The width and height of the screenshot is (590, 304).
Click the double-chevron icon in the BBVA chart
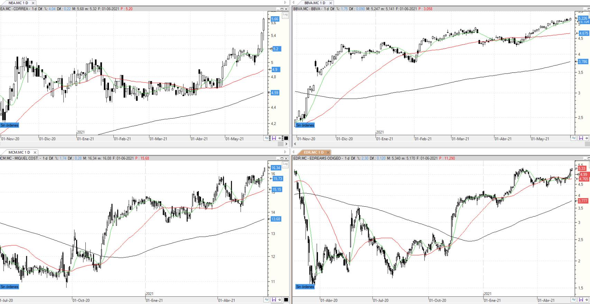click(573, 138)
